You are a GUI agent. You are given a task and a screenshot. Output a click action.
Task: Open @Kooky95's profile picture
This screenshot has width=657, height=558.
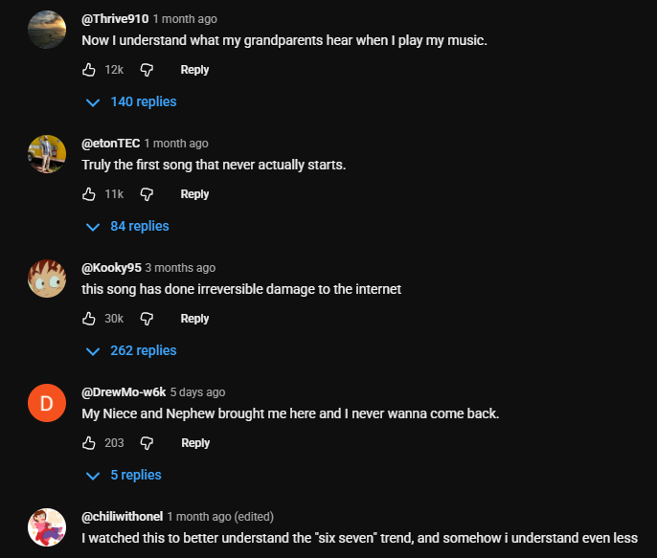pos(47,279)
